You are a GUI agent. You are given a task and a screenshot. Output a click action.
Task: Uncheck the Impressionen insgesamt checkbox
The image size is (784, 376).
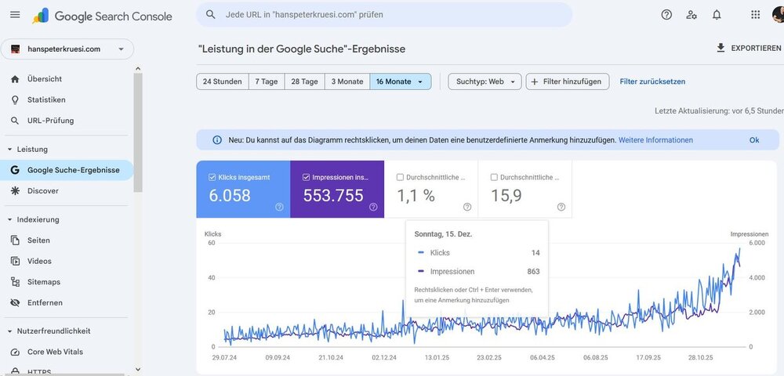(x=306, y=177)
